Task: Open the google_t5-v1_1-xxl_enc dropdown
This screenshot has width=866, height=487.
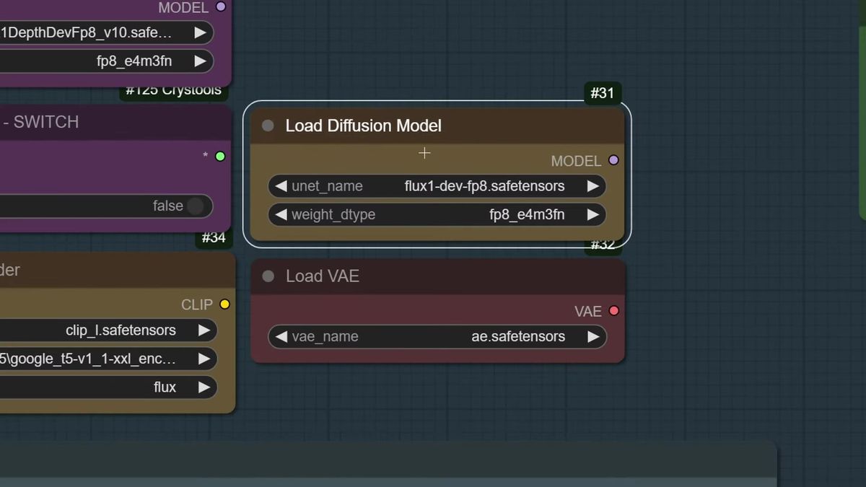Action: [x=108, y=359]
